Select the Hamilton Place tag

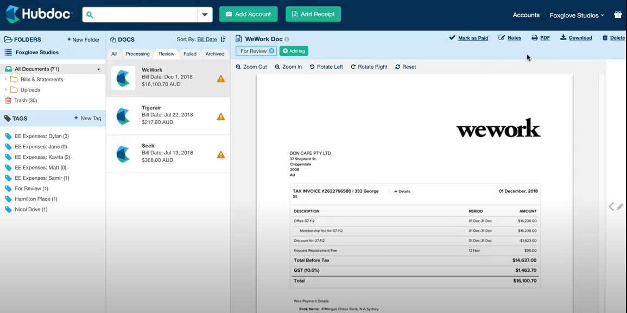click(x=36, y=199)
